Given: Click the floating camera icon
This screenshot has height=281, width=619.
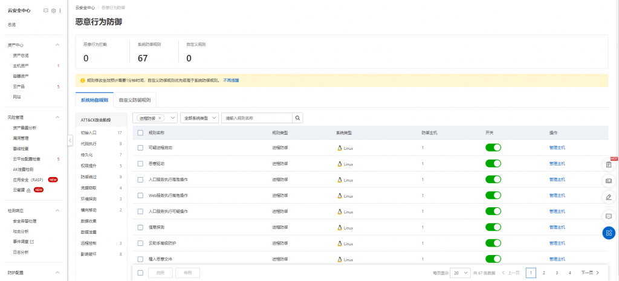Looking at the screenshot, I should click(x=609, y=181).
